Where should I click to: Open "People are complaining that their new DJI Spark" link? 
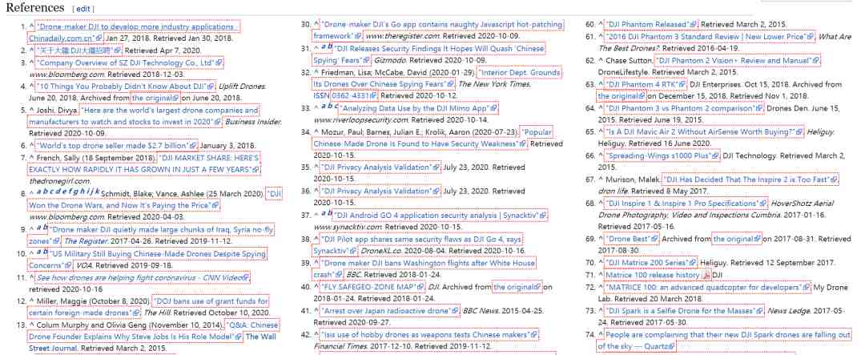[723, 341]
